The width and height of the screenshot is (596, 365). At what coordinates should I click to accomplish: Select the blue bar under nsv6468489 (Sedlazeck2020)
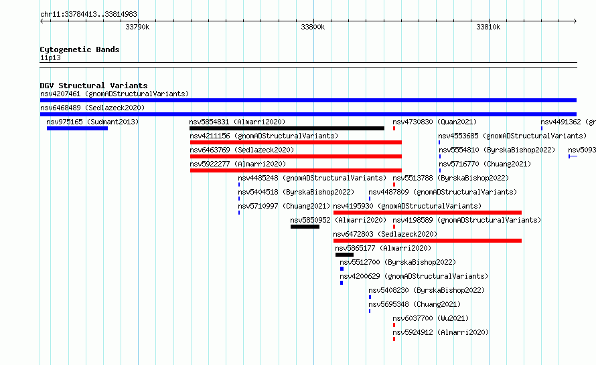[308, 114]
